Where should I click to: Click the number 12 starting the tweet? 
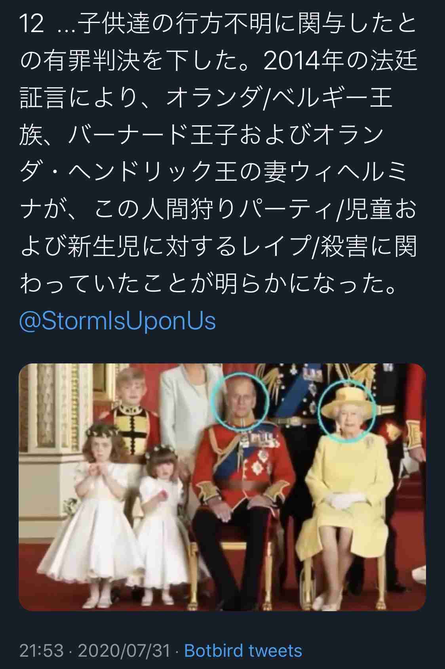pos(31,25)
